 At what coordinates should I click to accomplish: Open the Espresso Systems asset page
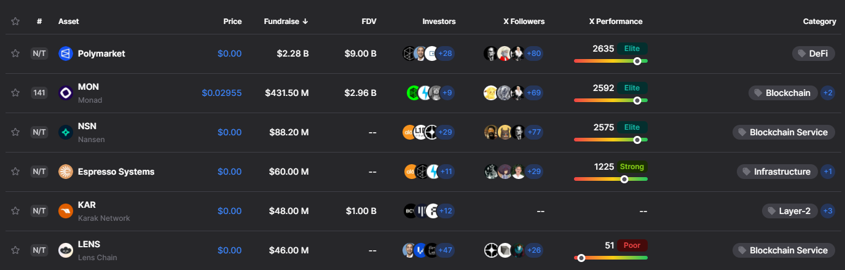click(116, 172)
